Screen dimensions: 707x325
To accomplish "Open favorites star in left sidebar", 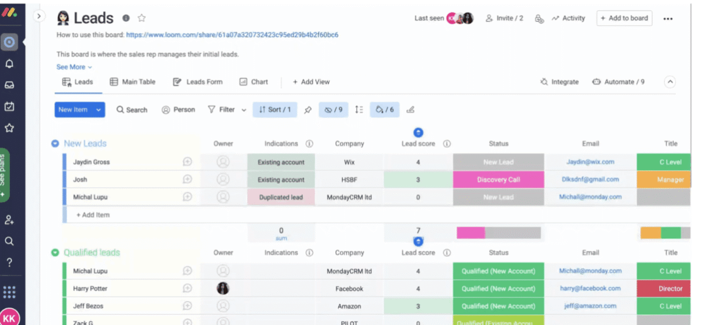I will (x=9, y=128).
